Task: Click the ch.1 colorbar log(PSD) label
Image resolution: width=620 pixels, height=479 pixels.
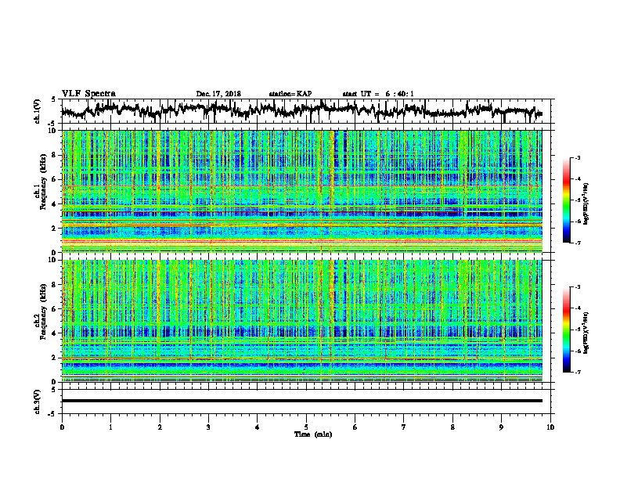Action: [586, 203]
